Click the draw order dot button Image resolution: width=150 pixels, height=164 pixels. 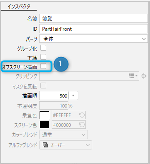coord(73,95)
